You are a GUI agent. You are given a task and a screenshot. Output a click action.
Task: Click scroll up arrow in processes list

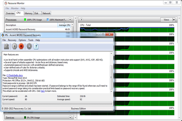72,25
